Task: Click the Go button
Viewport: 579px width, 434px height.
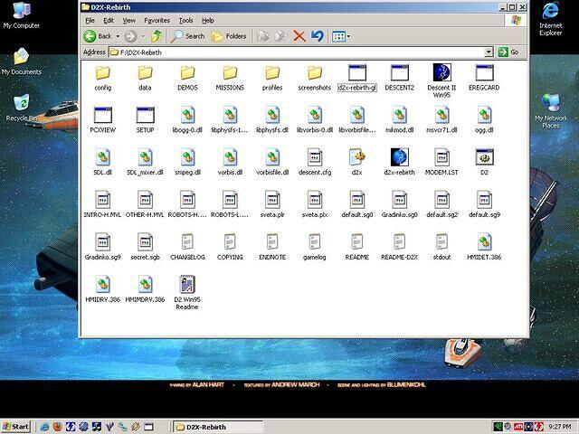Action: (509, 52)
